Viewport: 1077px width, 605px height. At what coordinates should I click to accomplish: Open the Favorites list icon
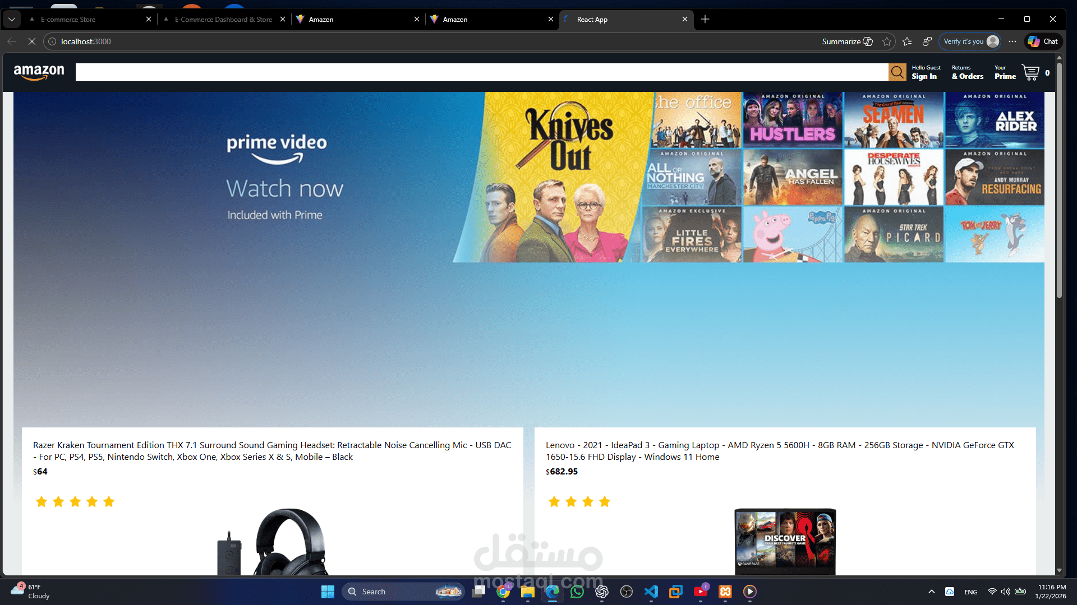907,41
